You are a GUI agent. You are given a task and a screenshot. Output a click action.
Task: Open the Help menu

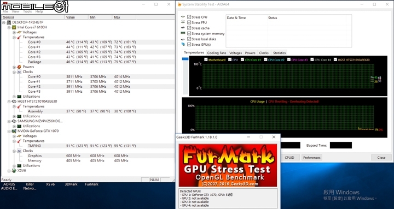coord(39,11)
